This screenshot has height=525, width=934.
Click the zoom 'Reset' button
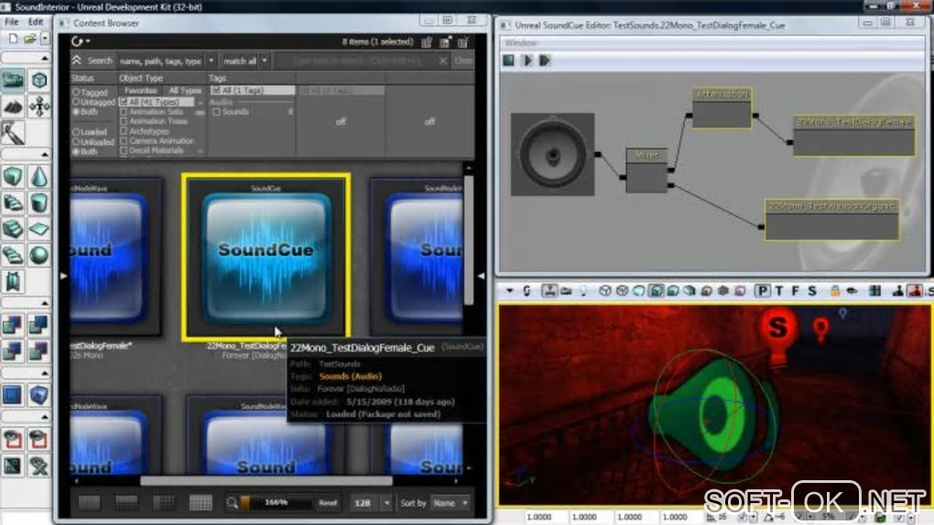328,502
